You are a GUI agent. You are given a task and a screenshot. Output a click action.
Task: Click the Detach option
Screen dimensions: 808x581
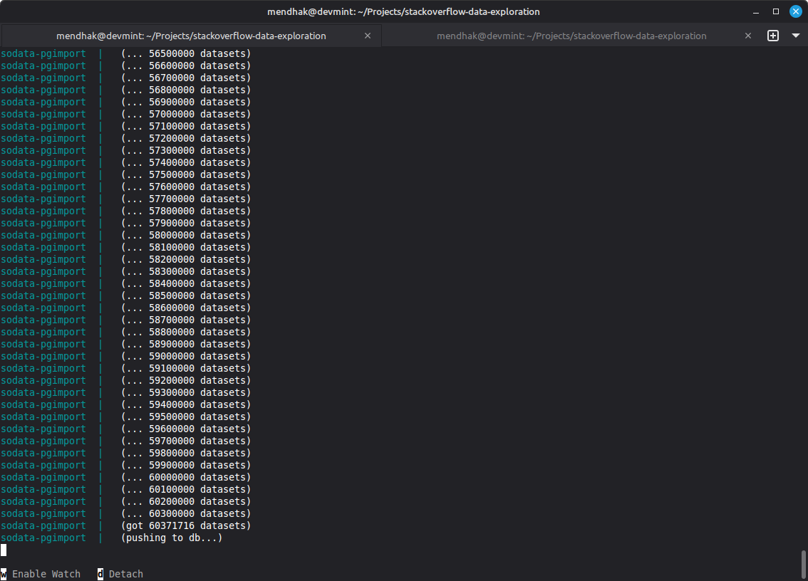125,574
